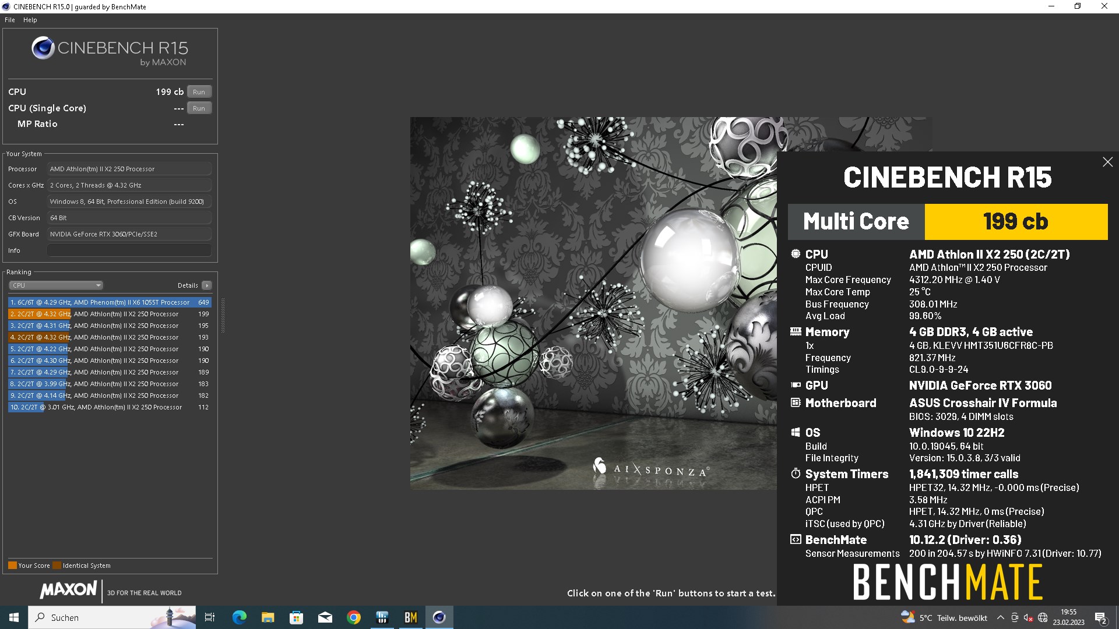Open the clock showing 19:55
The image size is (1119, 629).
coord(1068,617)
